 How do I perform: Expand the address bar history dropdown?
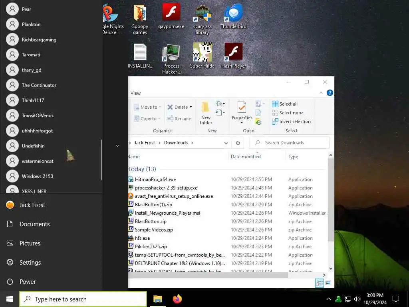pyautogui.click(x=226, y=143)
